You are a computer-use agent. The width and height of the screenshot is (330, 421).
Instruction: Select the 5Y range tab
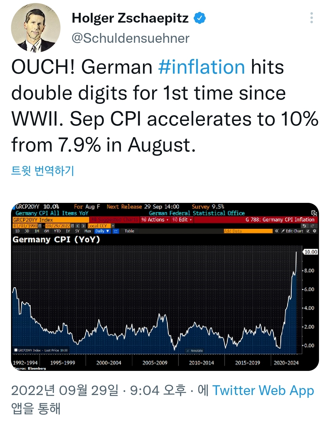point(77,231)
